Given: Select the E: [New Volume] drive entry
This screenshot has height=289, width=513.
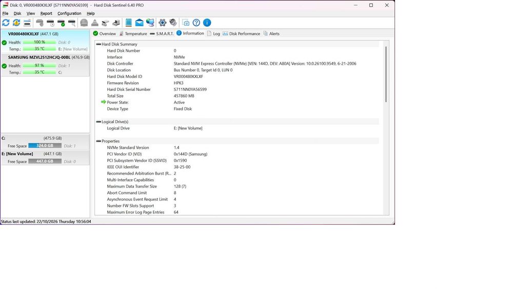Looking at the screenshot, I should (x=45, y=158).
